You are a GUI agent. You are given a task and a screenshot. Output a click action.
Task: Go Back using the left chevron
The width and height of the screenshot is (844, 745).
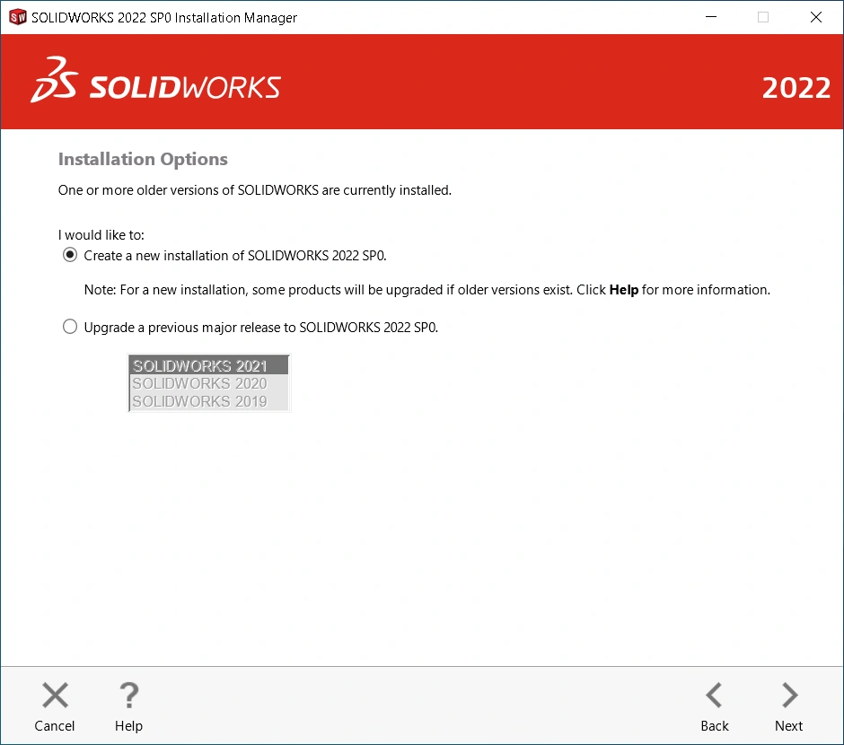714,695
